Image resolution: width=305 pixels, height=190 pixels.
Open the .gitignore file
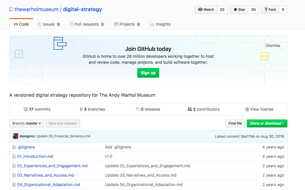tap(26, 147)
